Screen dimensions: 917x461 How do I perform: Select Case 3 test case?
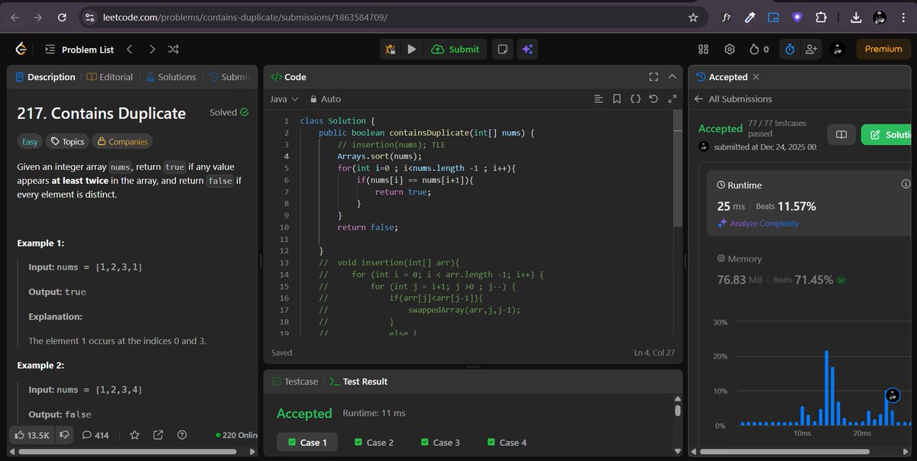tap(440, 443)
